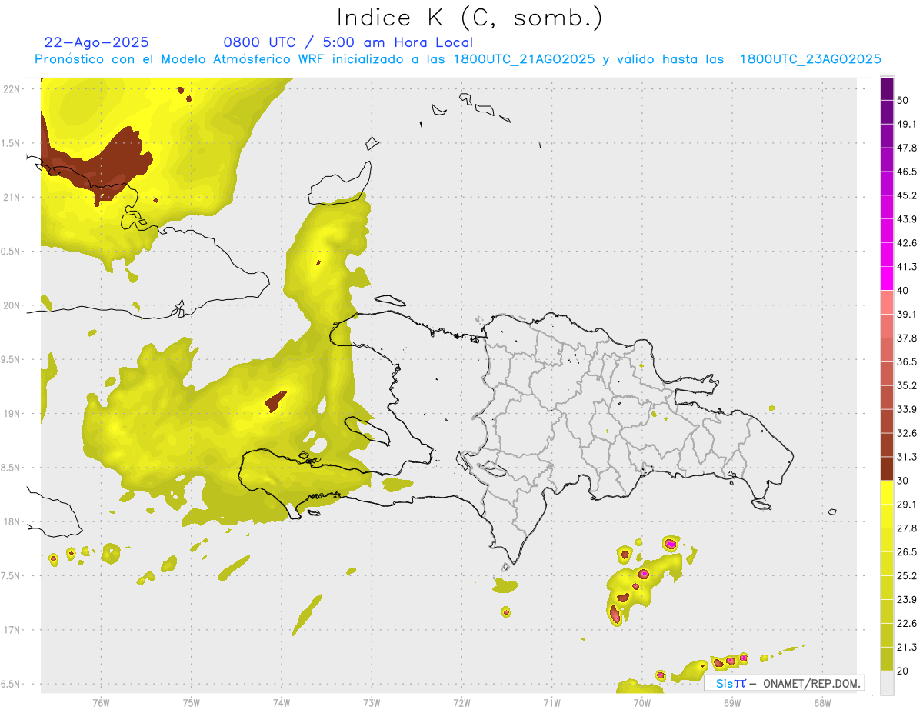Click the valid-until time '1800UTC_23AGO2025'
The image size is (923, 713).
click(810, 59)
